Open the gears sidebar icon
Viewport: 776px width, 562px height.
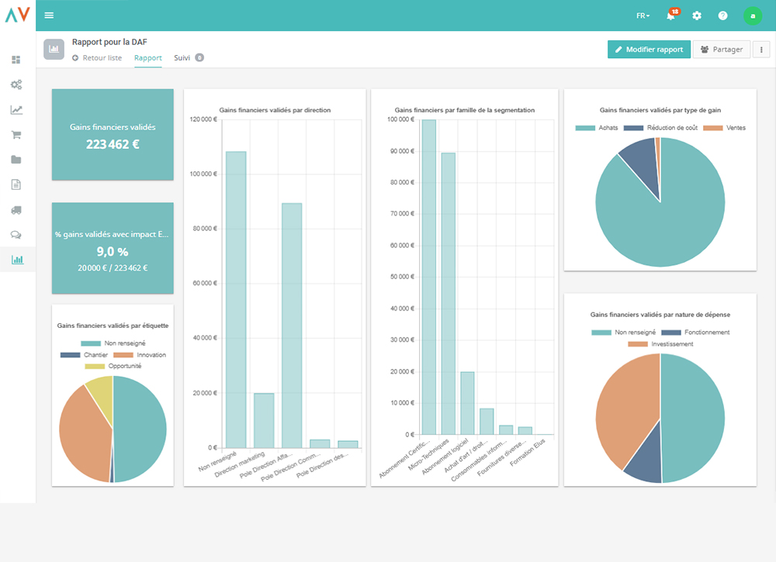16,84
